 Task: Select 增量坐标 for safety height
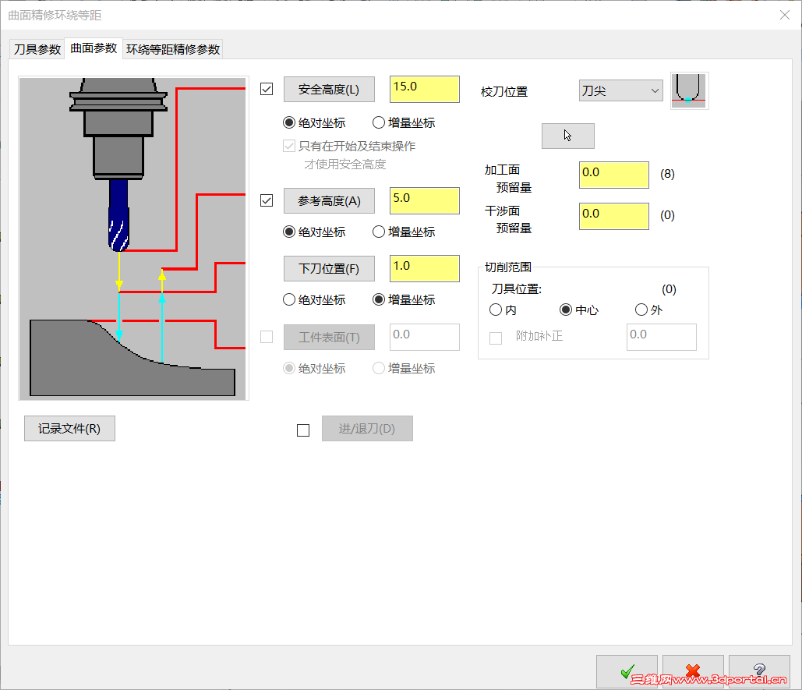pyautogui.click(x=378, y=122)
